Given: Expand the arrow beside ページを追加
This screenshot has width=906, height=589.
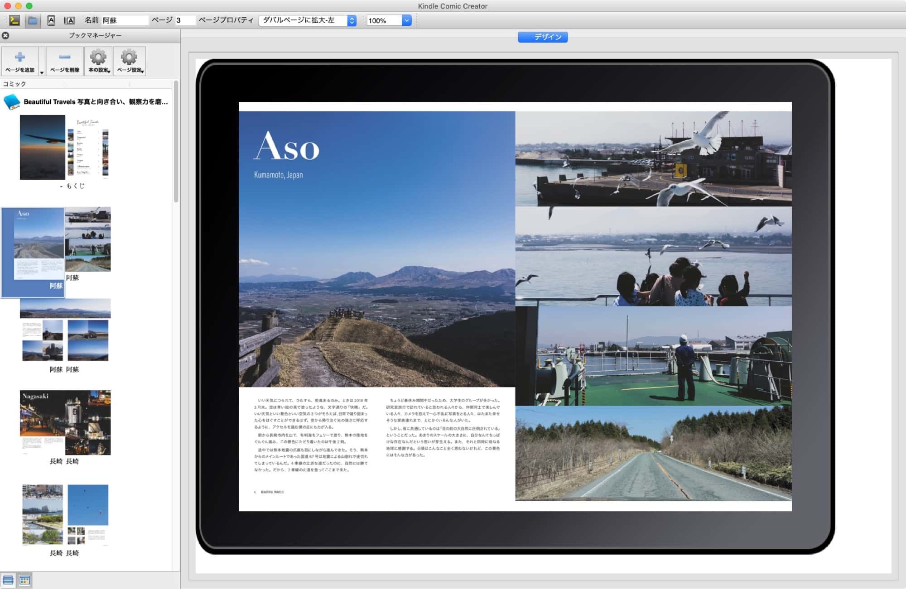Looking at the screenshot, I should tap(42, 72).
